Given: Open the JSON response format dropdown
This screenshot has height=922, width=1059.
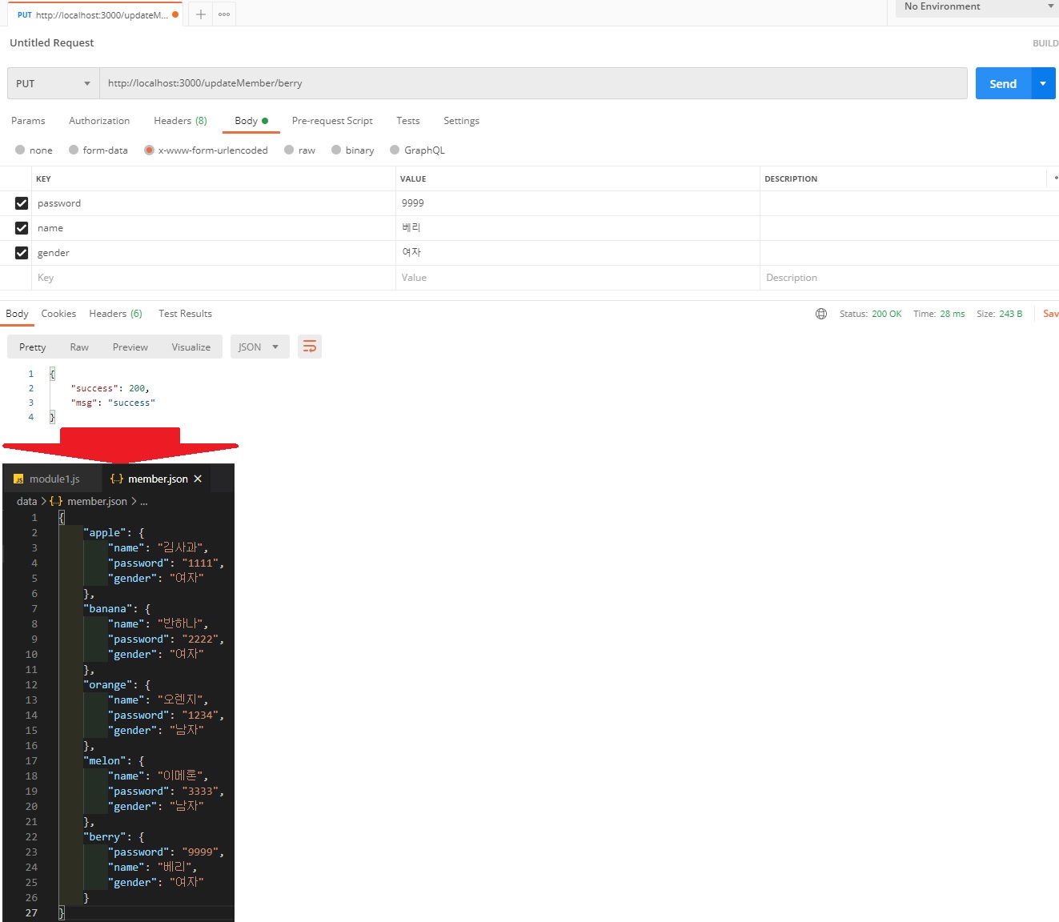Looking at the screenshot, I should click(260, 347).
